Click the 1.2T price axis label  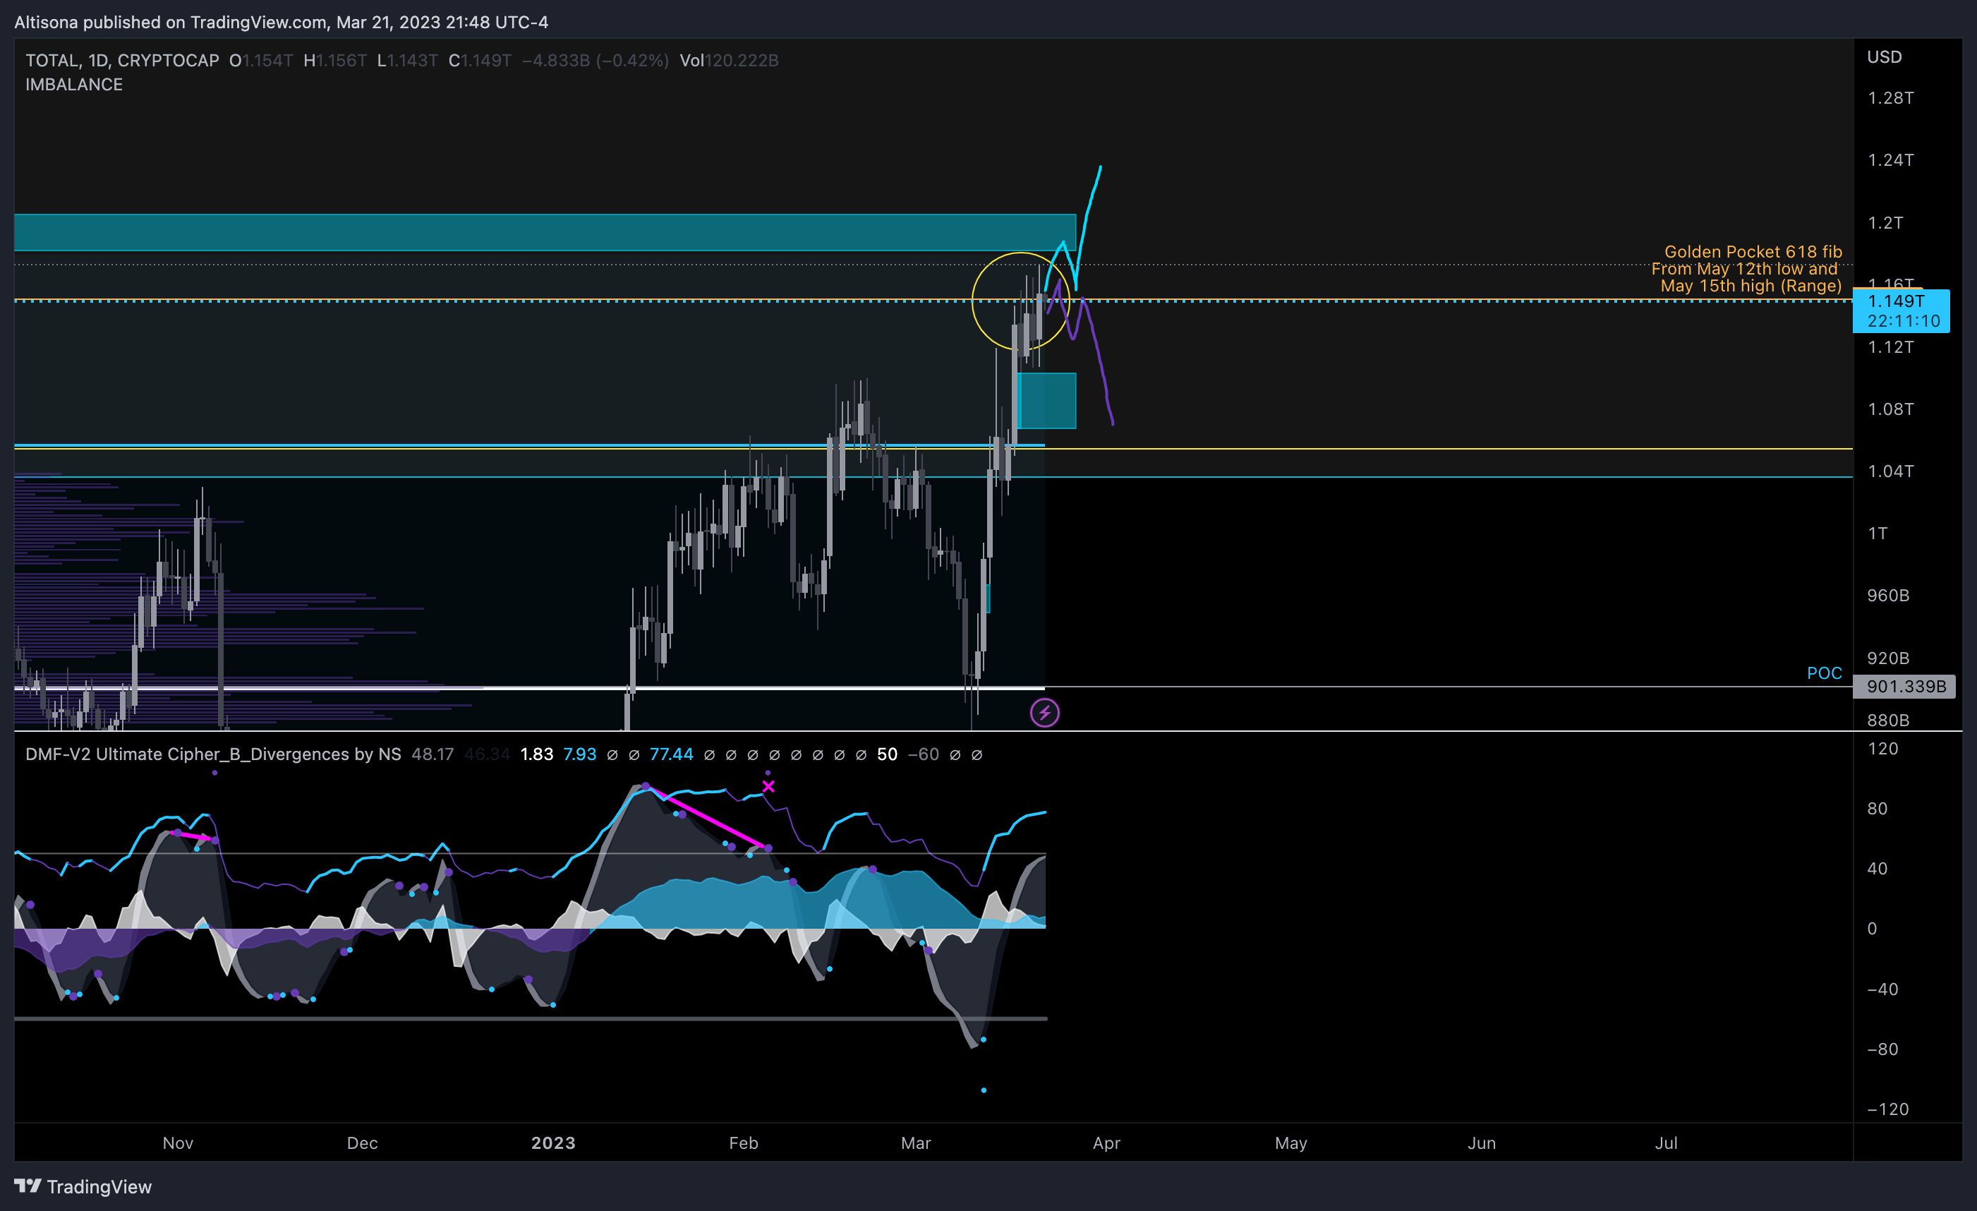pos(1885,222)
